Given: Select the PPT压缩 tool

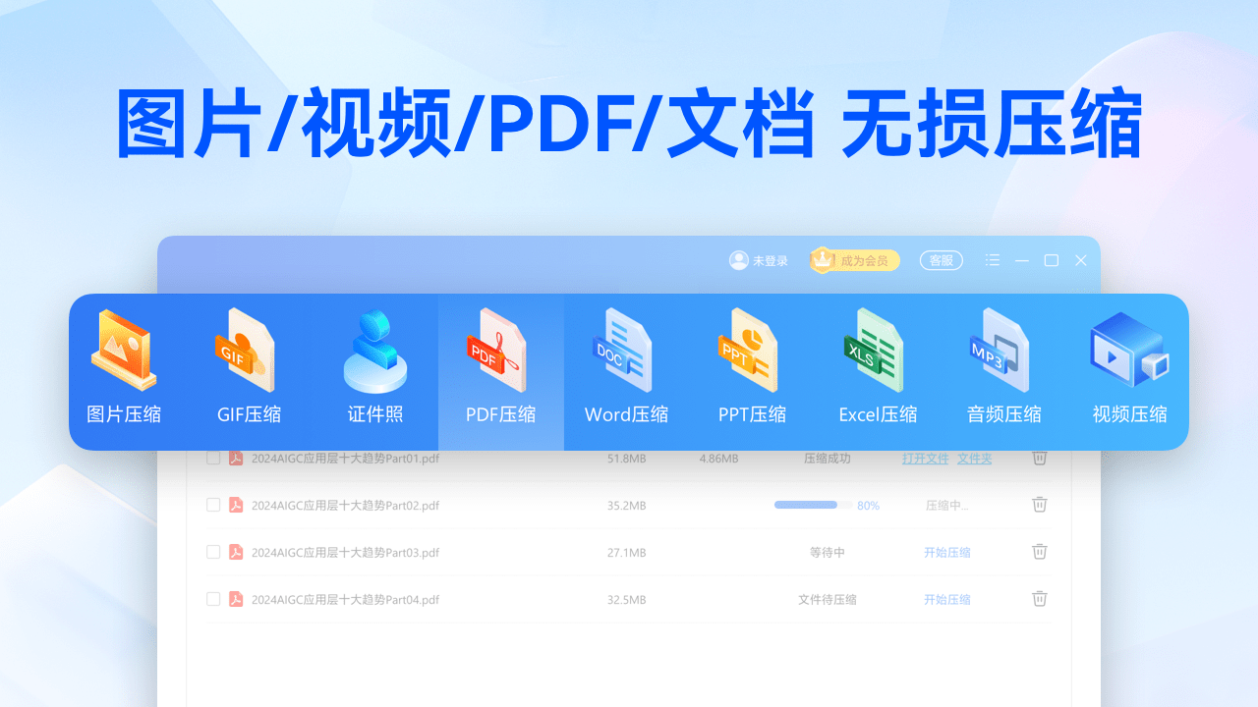Looking at the screenshot, I should (x=752, y=371).
